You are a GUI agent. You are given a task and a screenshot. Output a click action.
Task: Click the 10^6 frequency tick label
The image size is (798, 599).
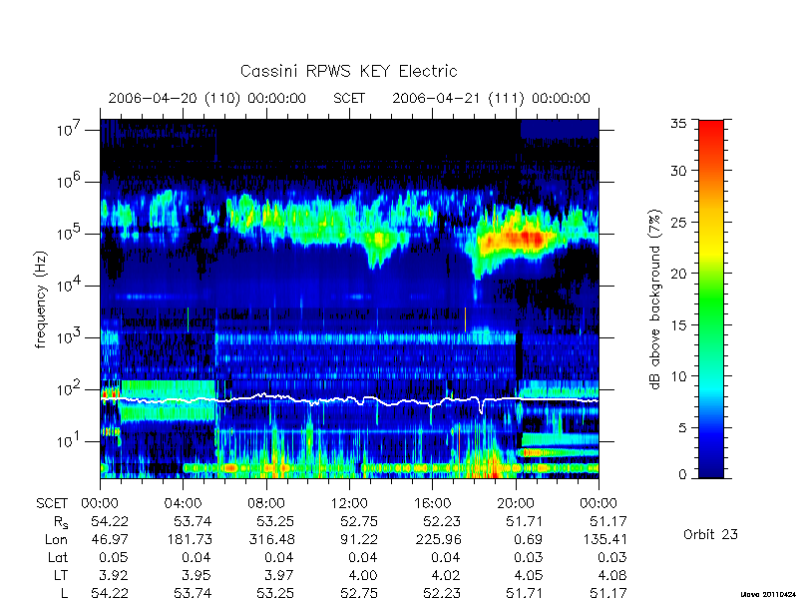(70, 181)
